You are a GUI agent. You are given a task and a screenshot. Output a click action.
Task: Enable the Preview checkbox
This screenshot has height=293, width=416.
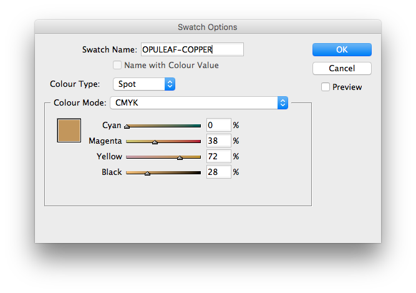click(x=326, y=87)
